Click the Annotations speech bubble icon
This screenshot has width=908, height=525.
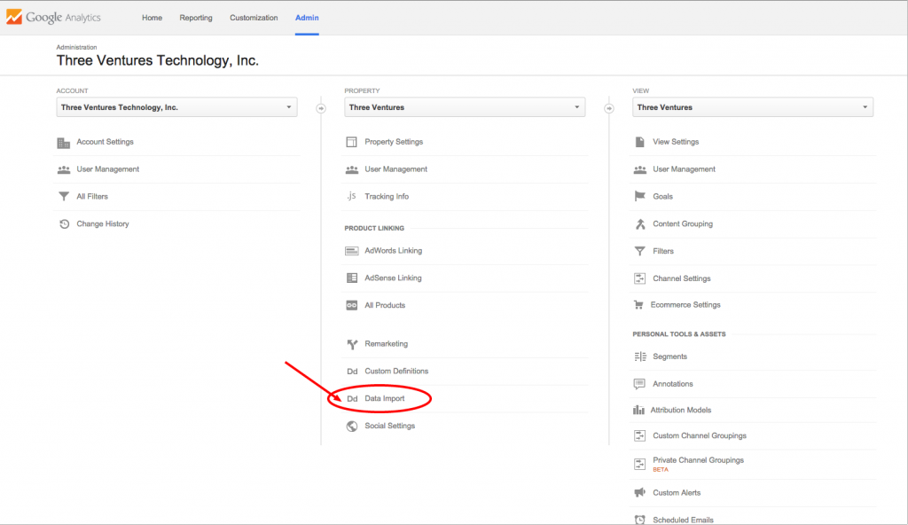[639, 384]
